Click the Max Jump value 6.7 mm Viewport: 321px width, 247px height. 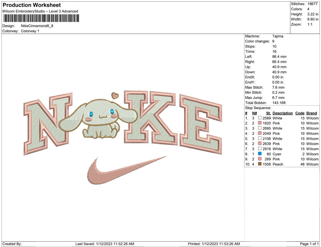278,98
